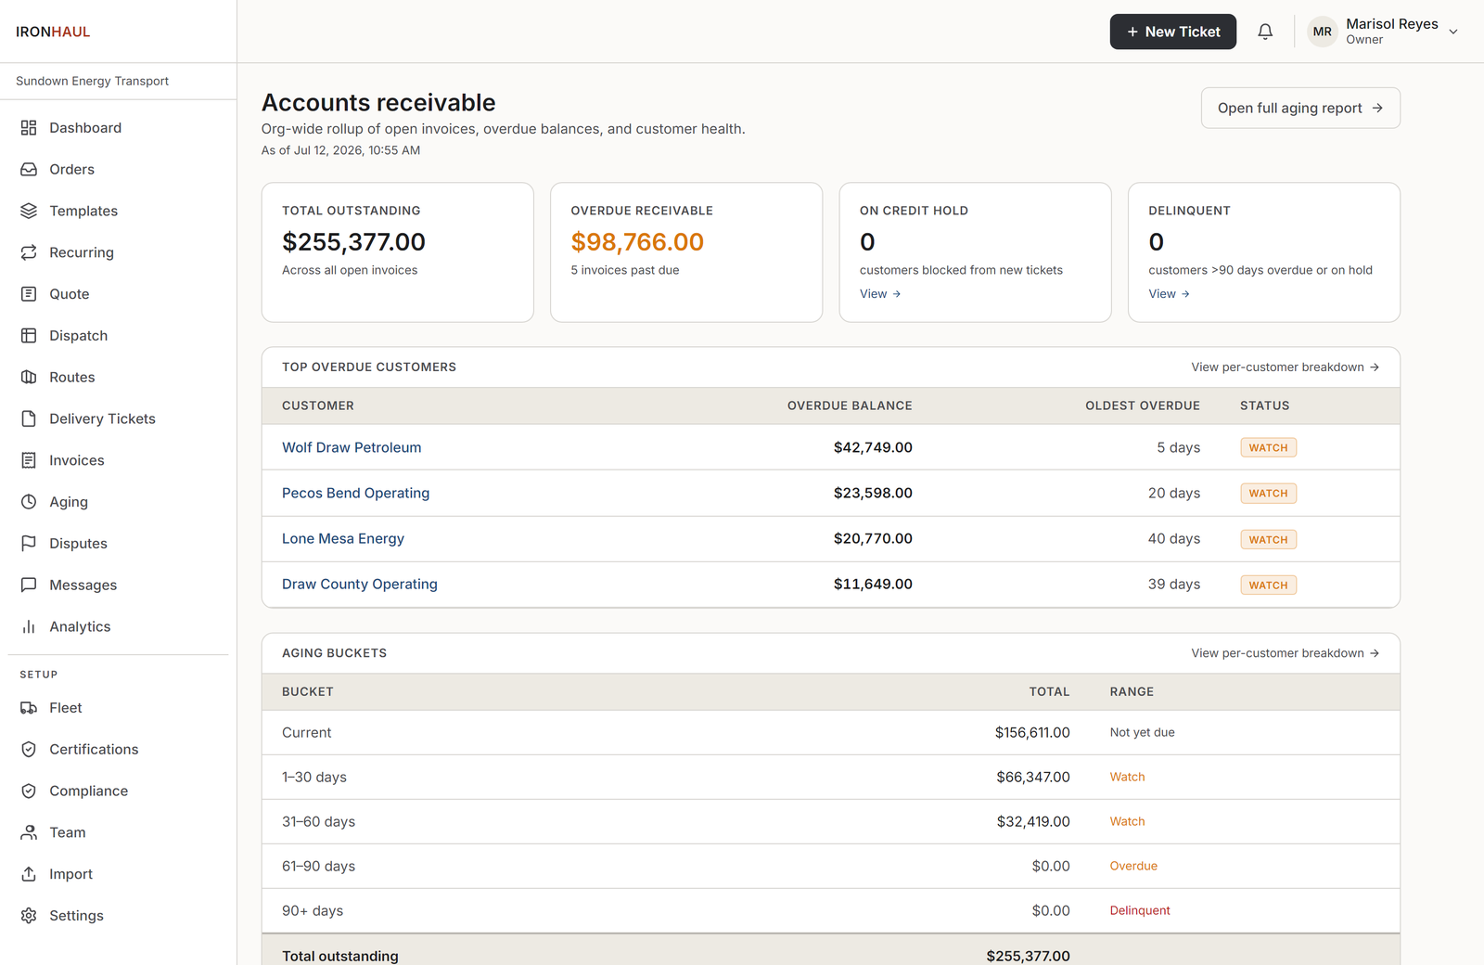Viewport: 1484px width, 965px height.
Task: View delinquent customers list
Action: [x=1169, y=294]
